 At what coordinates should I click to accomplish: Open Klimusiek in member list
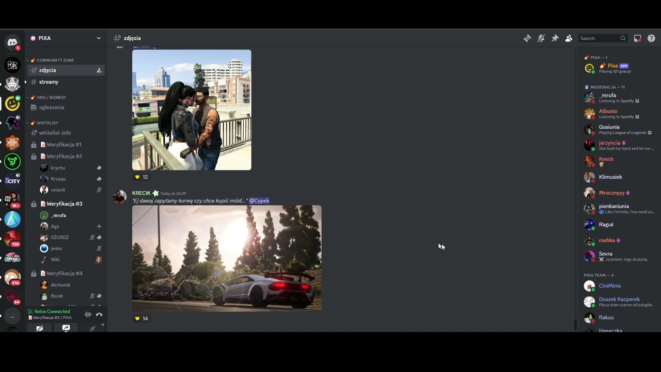point(619,177)
